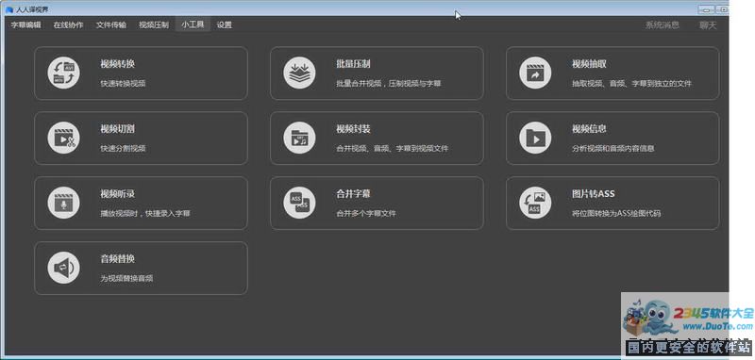Open 系统消息 system messages

[663, 25]
